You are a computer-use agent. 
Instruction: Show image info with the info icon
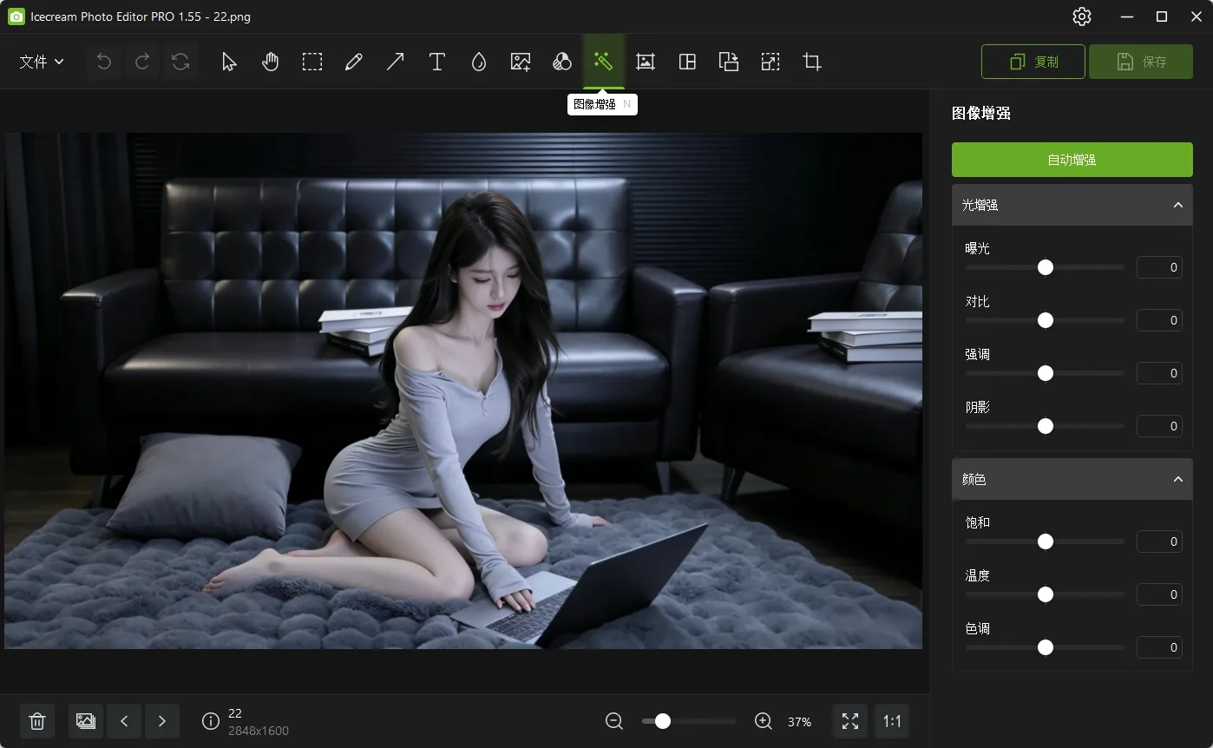click(210, 721)
